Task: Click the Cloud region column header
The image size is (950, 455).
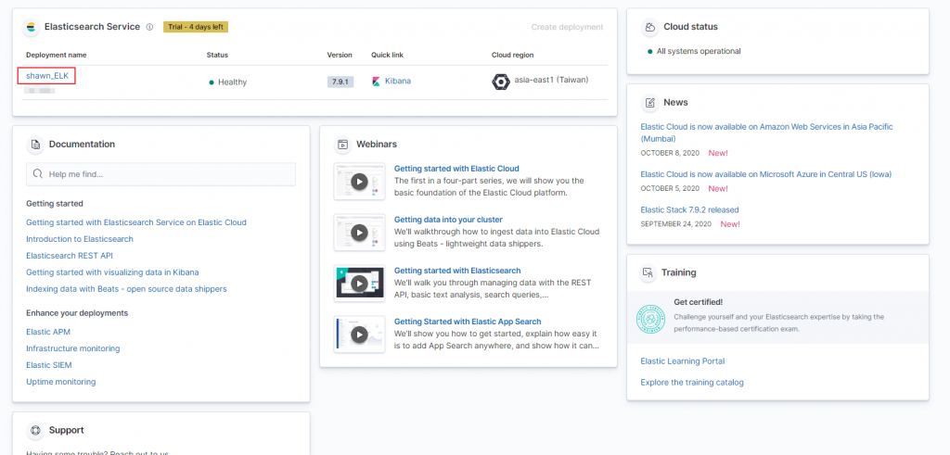Action: 512,55
